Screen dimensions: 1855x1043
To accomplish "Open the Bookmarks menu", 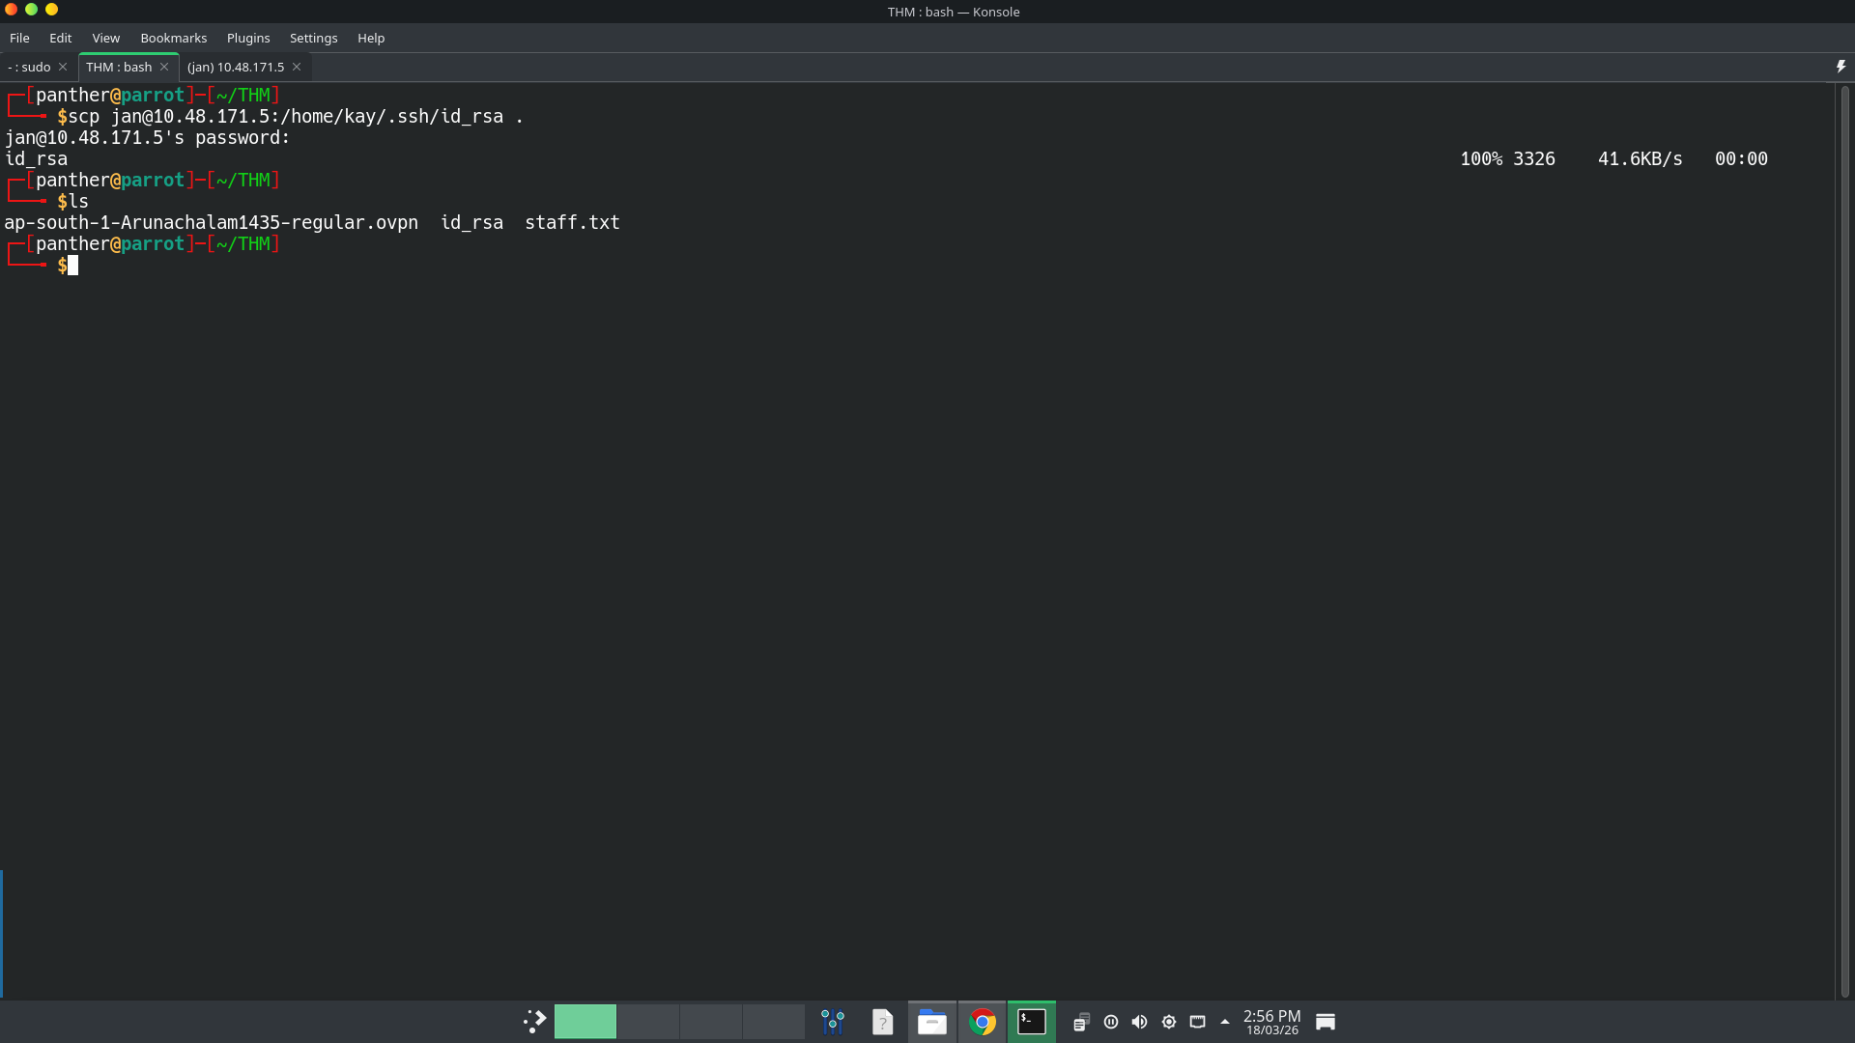I will [x=173, y=38].
